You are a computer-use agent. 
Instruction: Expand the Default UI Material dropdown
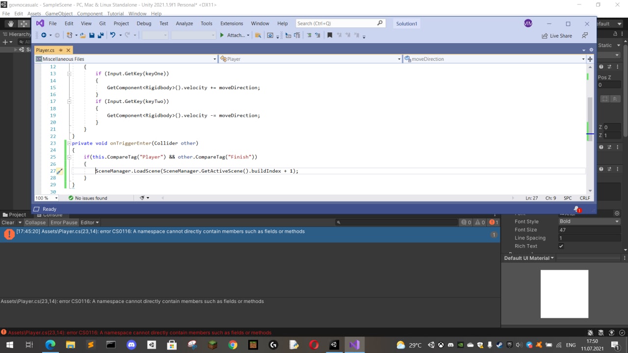529,258
